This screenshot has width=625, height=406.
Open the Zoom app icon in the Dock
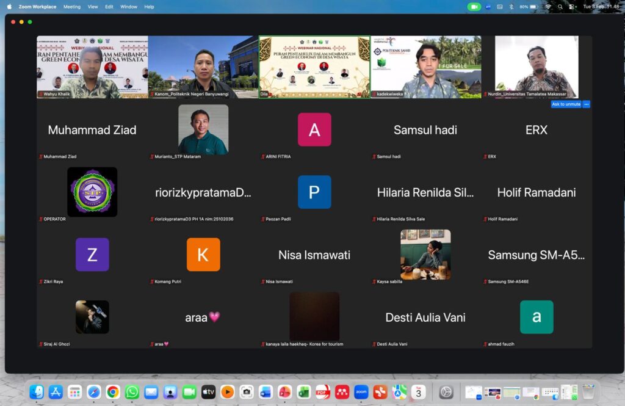[x=361, y=392]
